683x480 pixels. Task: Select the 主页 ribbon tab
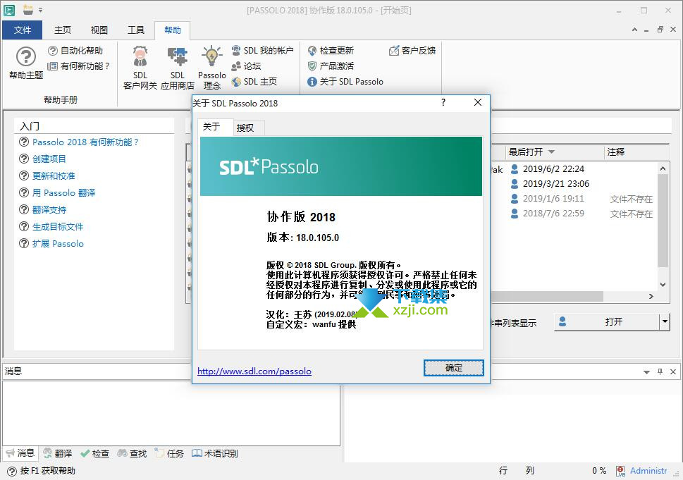click(x=62, y=30)
